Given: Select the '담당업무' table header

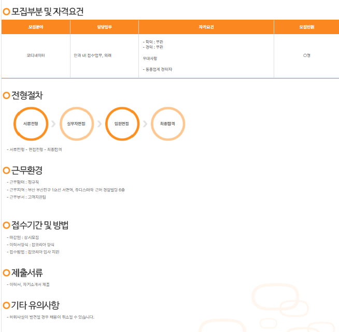Looking at the screenshot, I should click(104, 27).
